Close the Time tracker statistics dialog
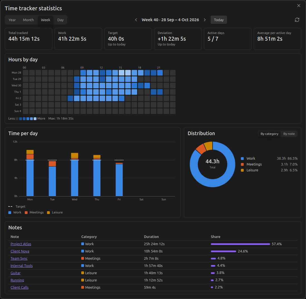This screenshot has width=306, height=299. coord(298,6)
